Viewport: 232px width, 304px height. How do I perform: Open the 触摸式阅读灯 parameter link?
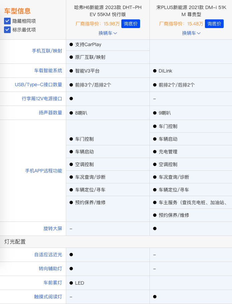coord(48,297)
